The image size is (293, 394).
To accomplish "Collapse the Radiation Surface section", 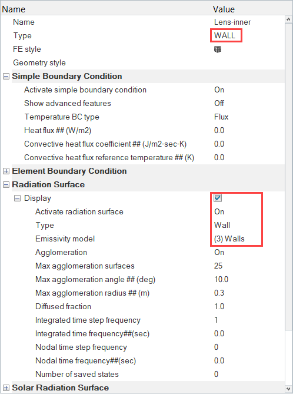I will pyautogui.click(x=6, y=185).
